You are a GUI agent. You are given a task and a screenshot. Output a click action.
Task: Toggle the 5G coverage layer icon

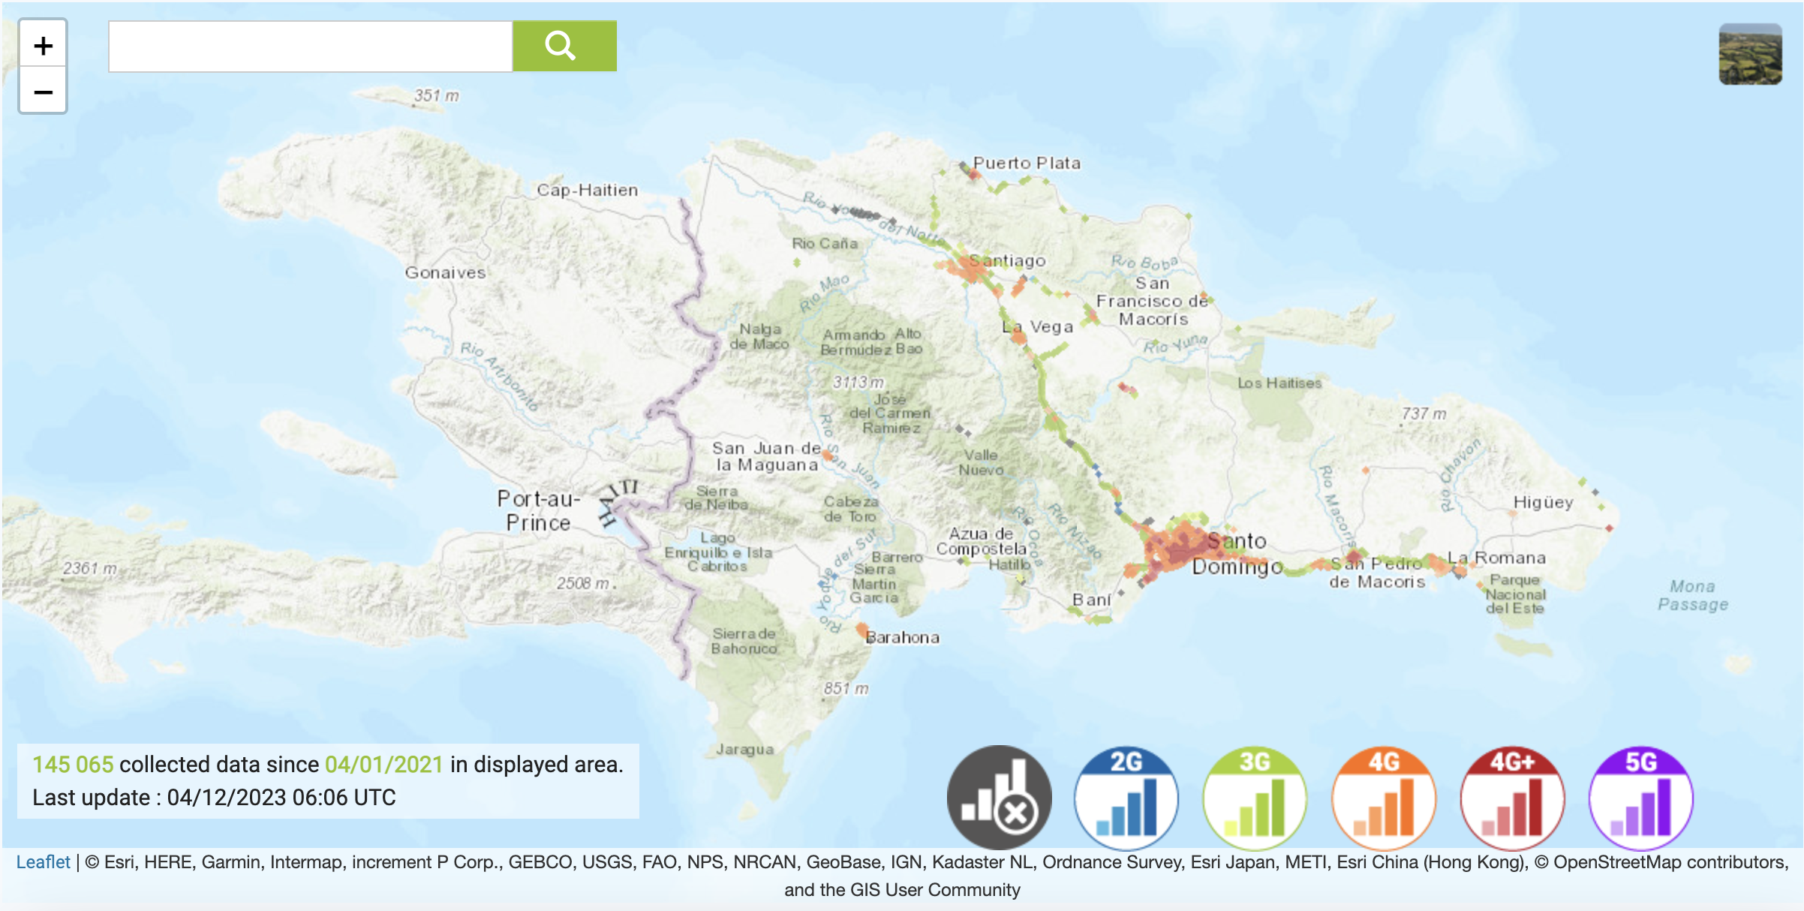pyautogui.click(x=1640, y=797)
